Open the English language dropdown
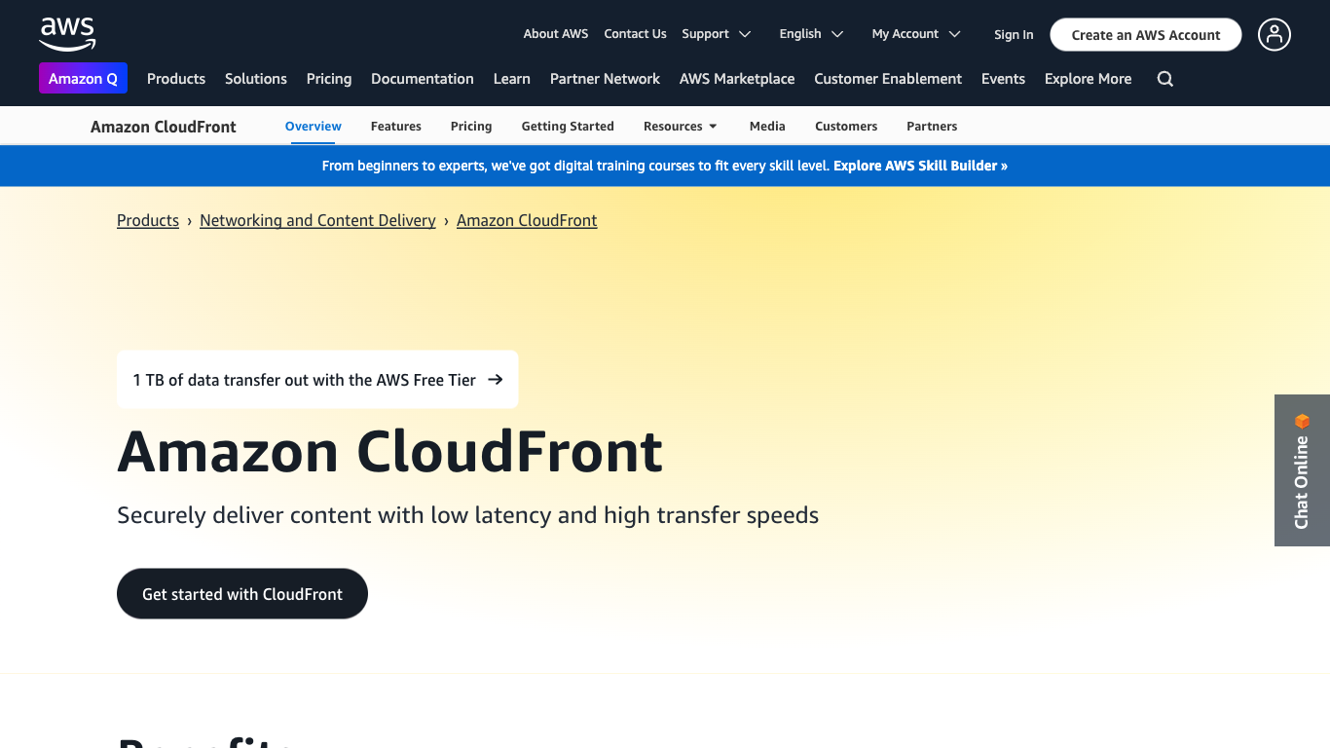This screenshot has width=1330, height=748. point(811,34)
